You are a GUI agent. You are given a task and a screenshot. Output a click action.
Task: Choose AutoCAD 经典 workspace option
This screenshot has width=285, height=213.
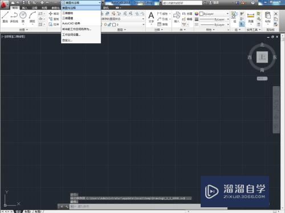pos(81,23)
